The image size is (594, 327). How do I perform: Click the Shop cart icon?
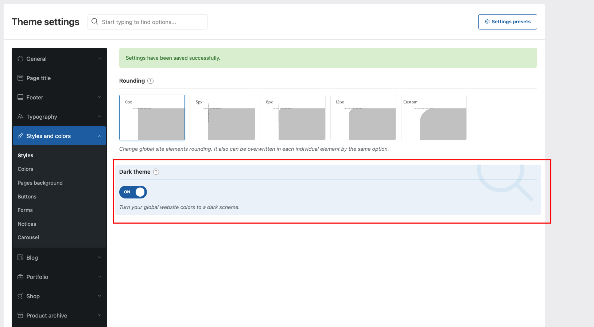point(20,296)
